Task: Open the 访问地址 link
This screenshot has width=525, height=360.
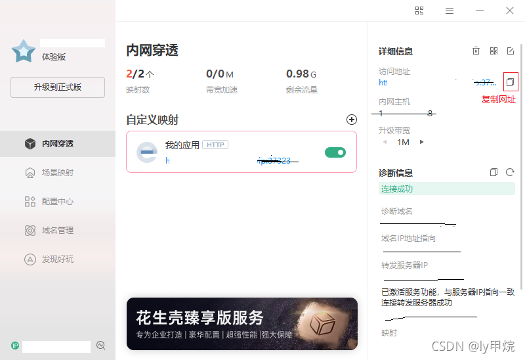Action: [x=437, y=83]
